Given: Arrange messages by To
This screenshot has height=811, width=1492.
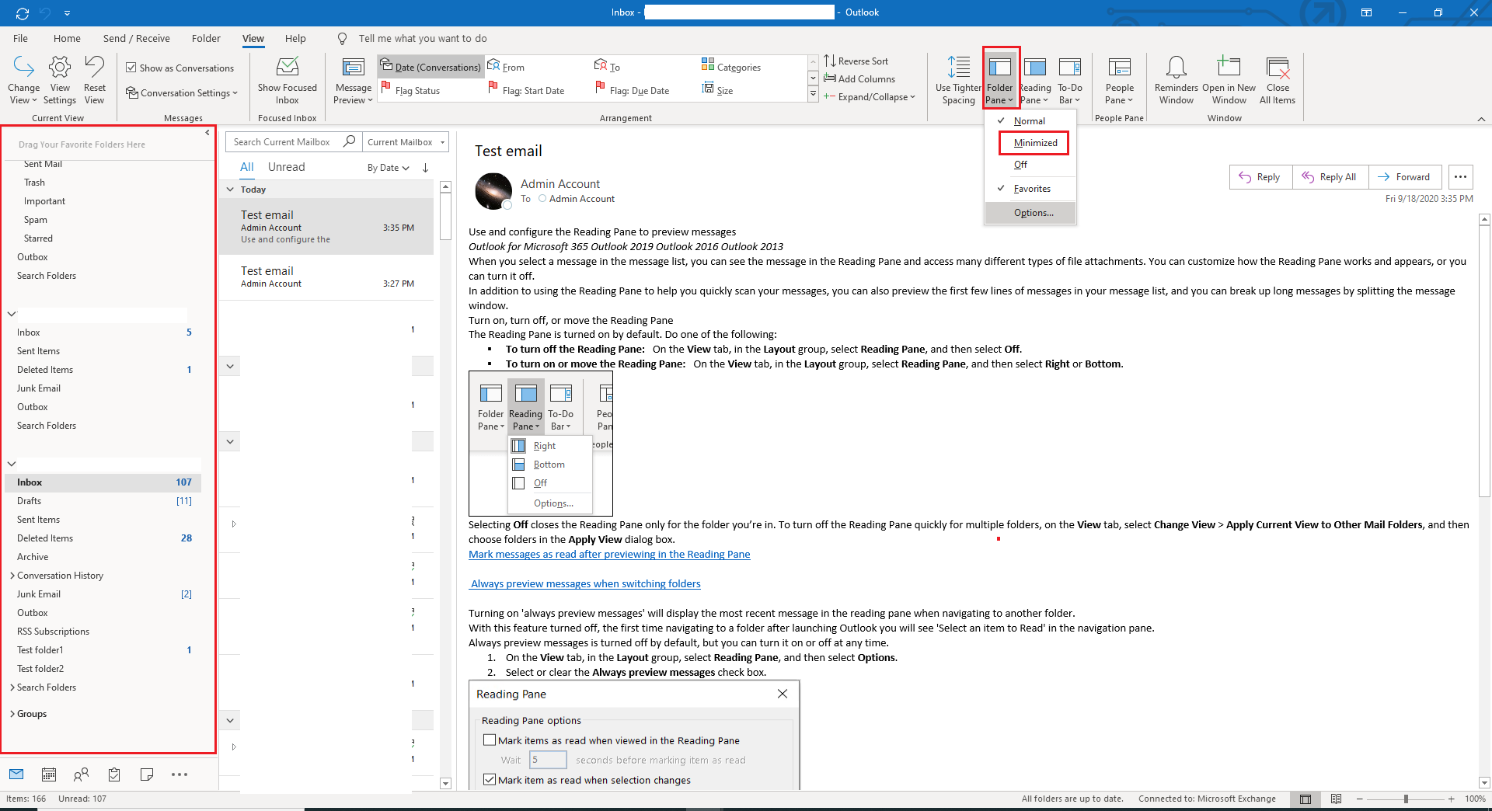Looking at the screenshot, I should pyautogui.click(x=608, y=67).
